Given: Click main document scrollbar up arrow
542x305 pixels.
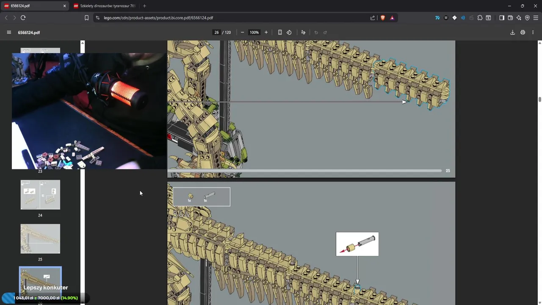Looking at the screenshot, I should [540, 43].
